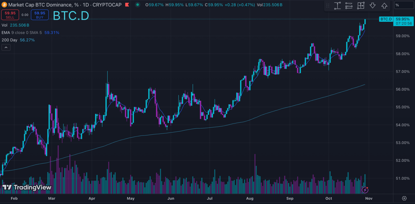
Task: Click the 53.00% price scale label
Action: click(x=402, y=143)
